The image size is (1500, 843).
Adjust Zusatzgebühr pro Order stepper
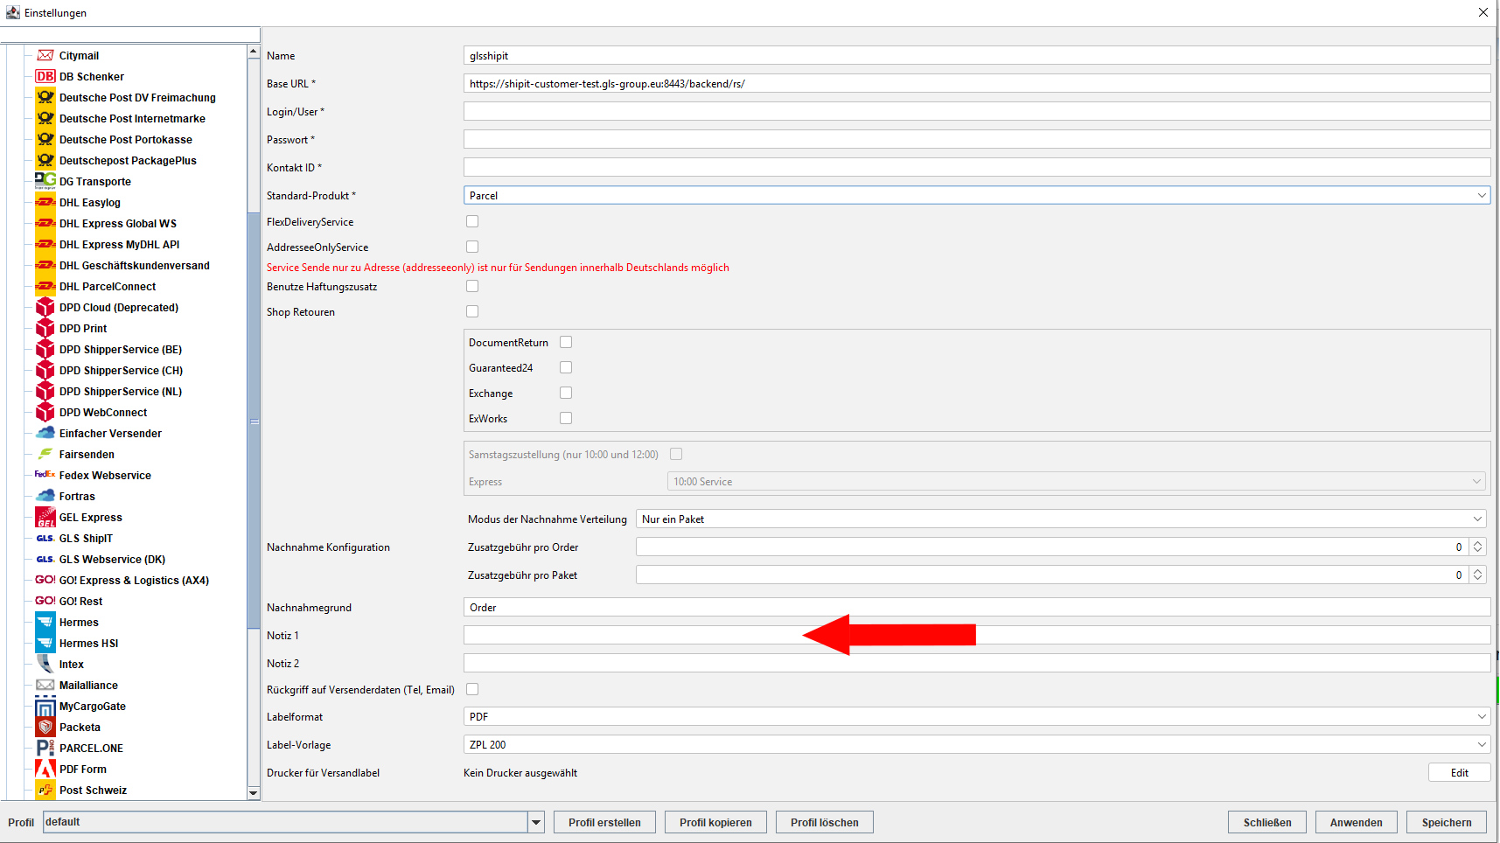click(1477, 547)
